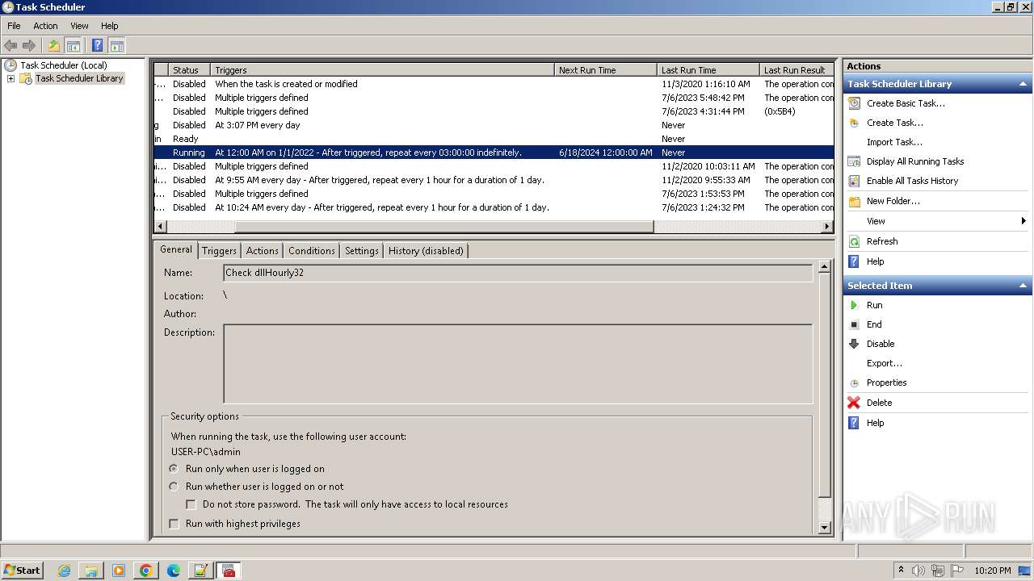Open Microsoft Edge from the taskbar
The image size is (1034, 581).
coord(174,571)
